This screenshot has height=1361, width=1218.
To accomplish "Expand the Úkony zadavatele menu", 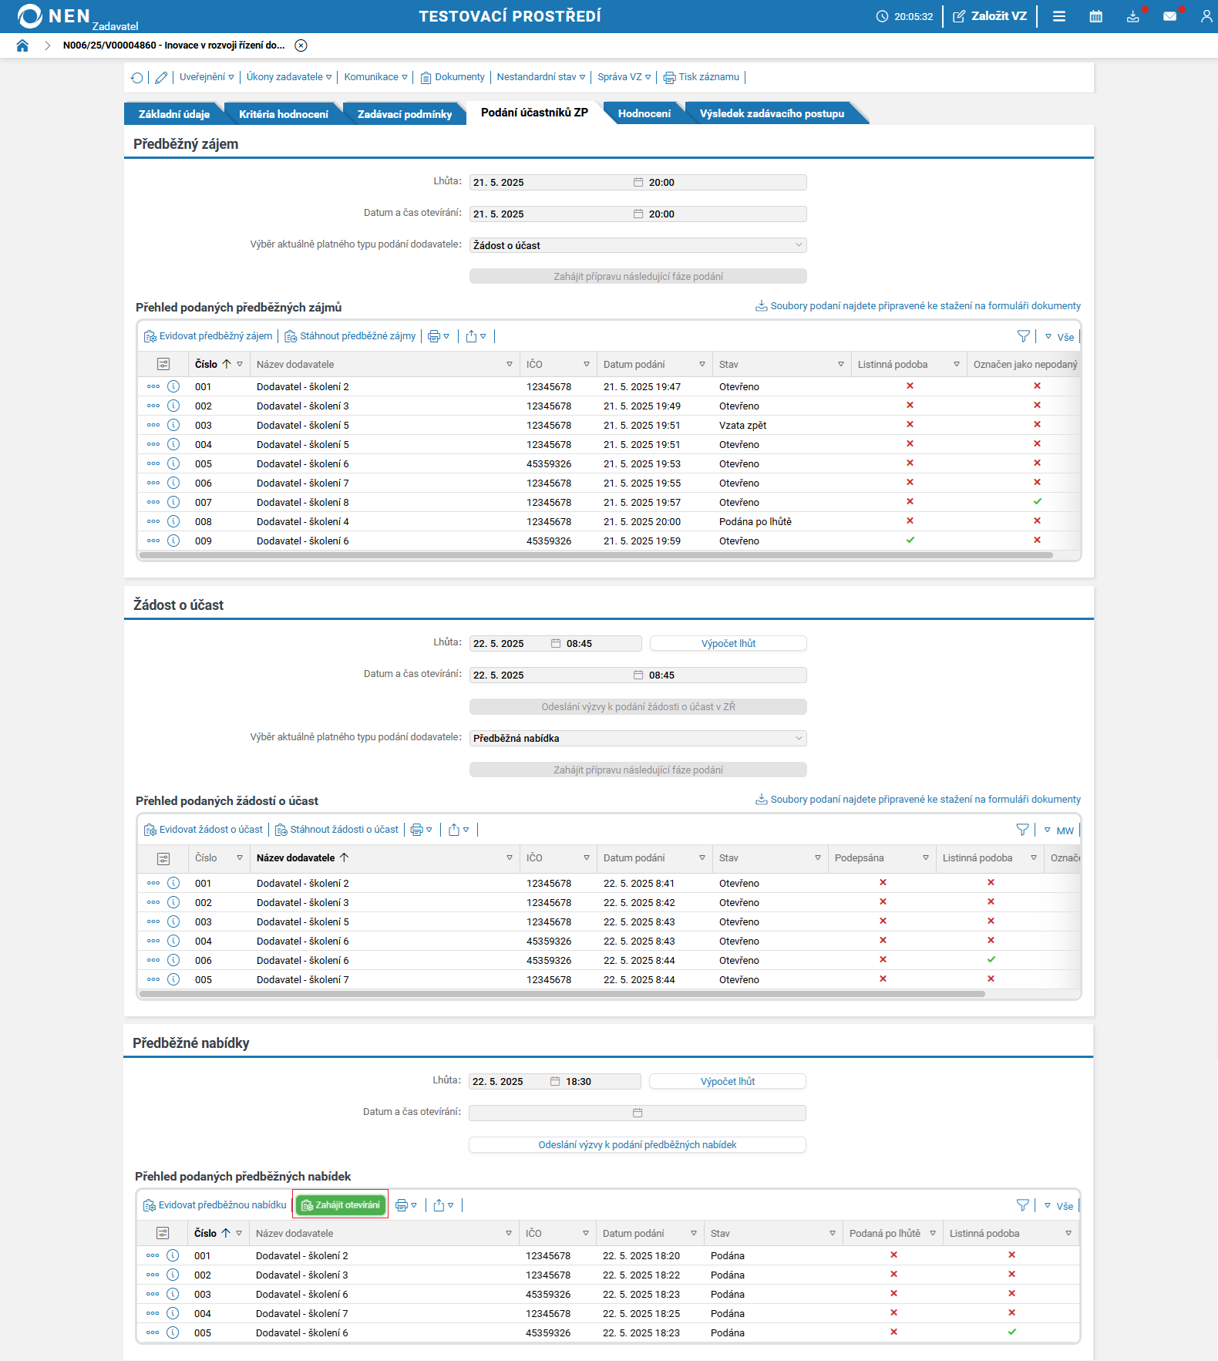I will point(288,77).
